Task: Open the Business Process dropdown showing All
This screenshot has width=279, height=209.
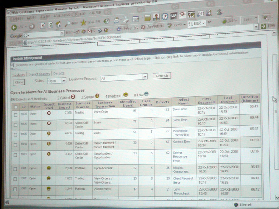Action: [x=124, y=78]
